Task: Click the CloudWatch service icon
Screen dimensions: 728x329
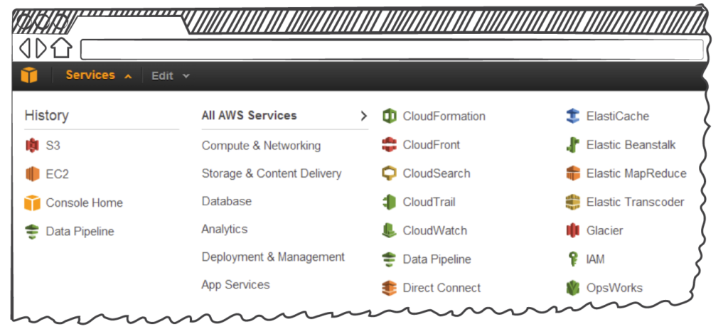Action: [388, 231]
